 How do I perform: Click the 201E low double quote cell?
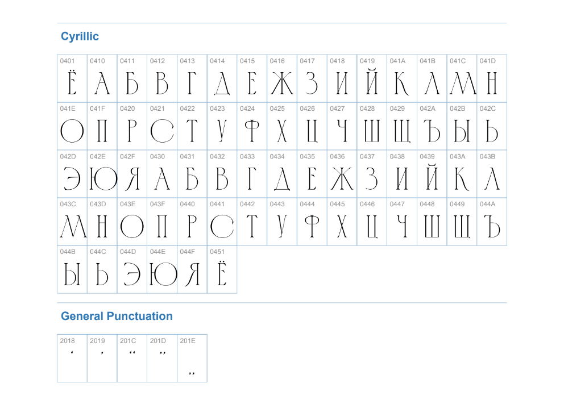point(192,359)
